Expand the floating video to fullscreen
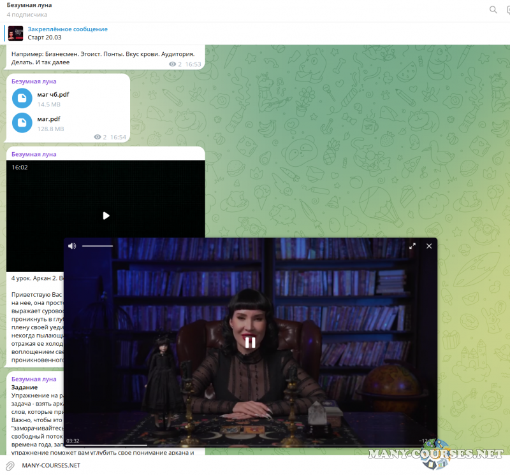Image resolution: width=510 pixels, height=475 pixels. click(x=412, y=246)
